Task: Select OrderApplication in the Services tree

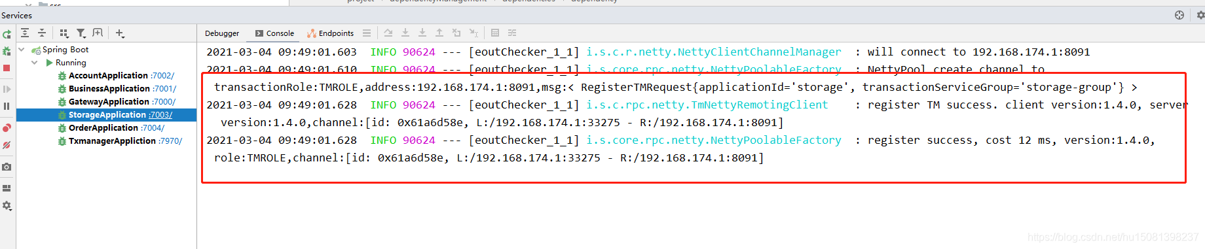Action: coord(103,128)
